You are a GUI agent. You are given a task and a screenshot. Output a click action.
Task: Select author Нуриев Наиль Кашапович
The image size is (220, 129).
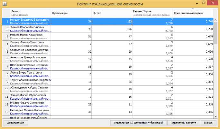click(x=27, y=35)
